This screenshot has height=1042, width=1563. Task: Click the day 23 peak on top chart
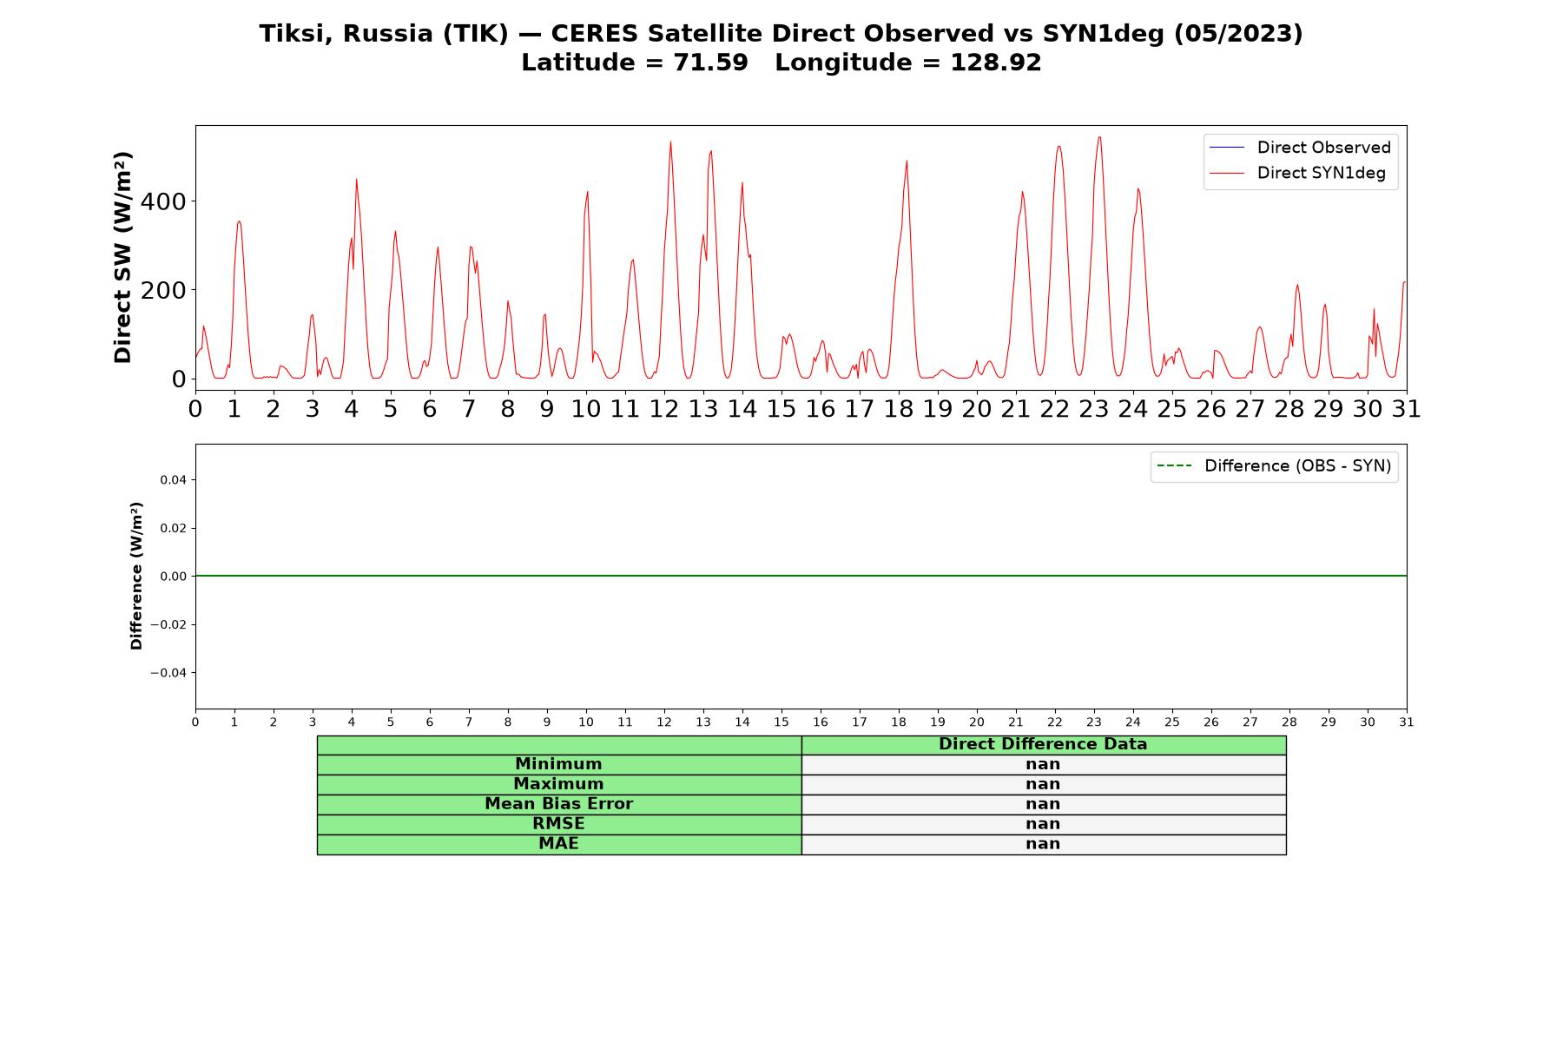point(1098,137)
